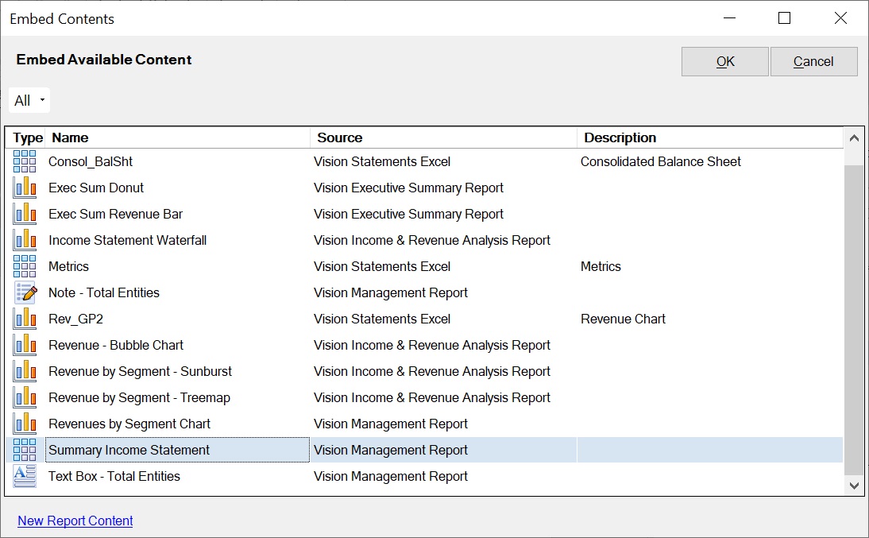869x538 pixels.
Task: Click the scrollbar up arrow
Action: (x=854, y=138)
